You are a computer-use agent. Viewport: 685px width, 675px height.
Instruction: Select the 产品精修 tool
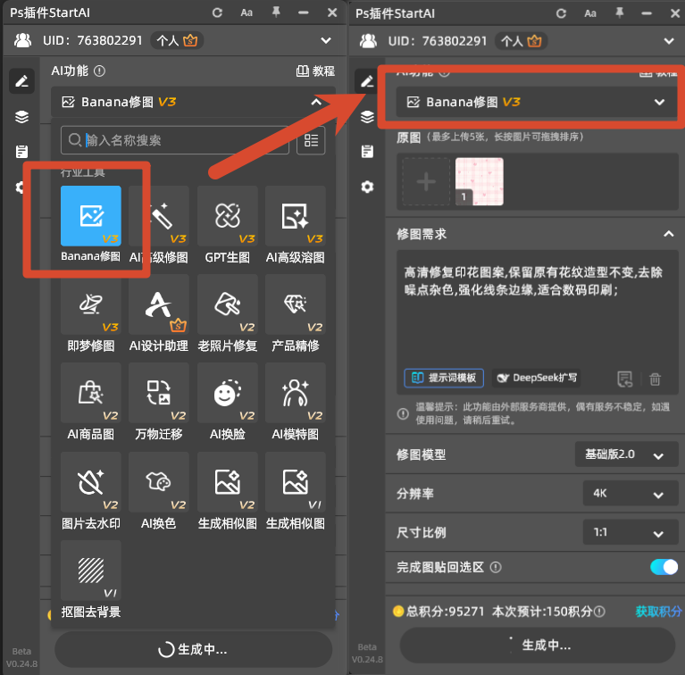pos(296,304)
